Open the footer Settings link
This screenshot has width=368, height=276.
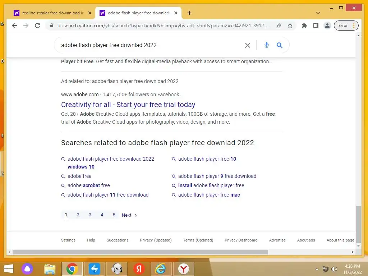(68, 240)
